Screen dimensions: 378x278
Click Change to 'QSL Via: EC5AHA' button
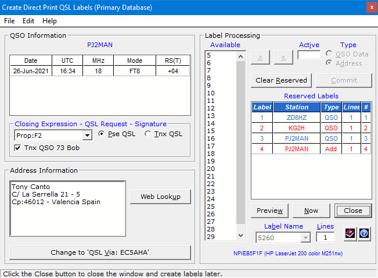pyautogui.click(x=100, y=252)
